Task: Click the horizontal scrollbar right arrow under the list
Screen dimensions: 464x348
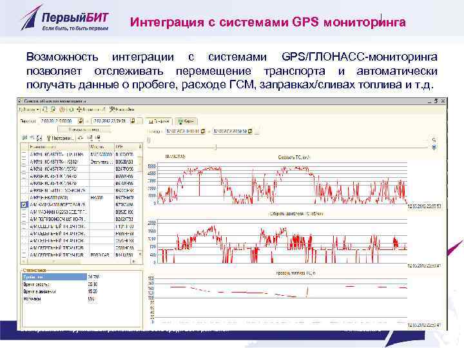Action: tap(134, 262)
